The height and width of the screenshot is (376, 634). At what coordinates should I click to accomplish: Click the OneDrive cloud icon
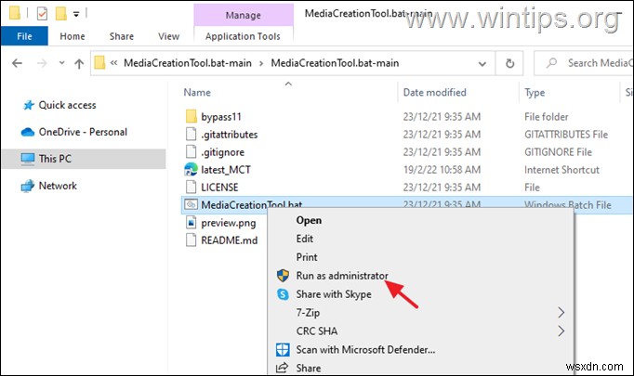point(28,132)
